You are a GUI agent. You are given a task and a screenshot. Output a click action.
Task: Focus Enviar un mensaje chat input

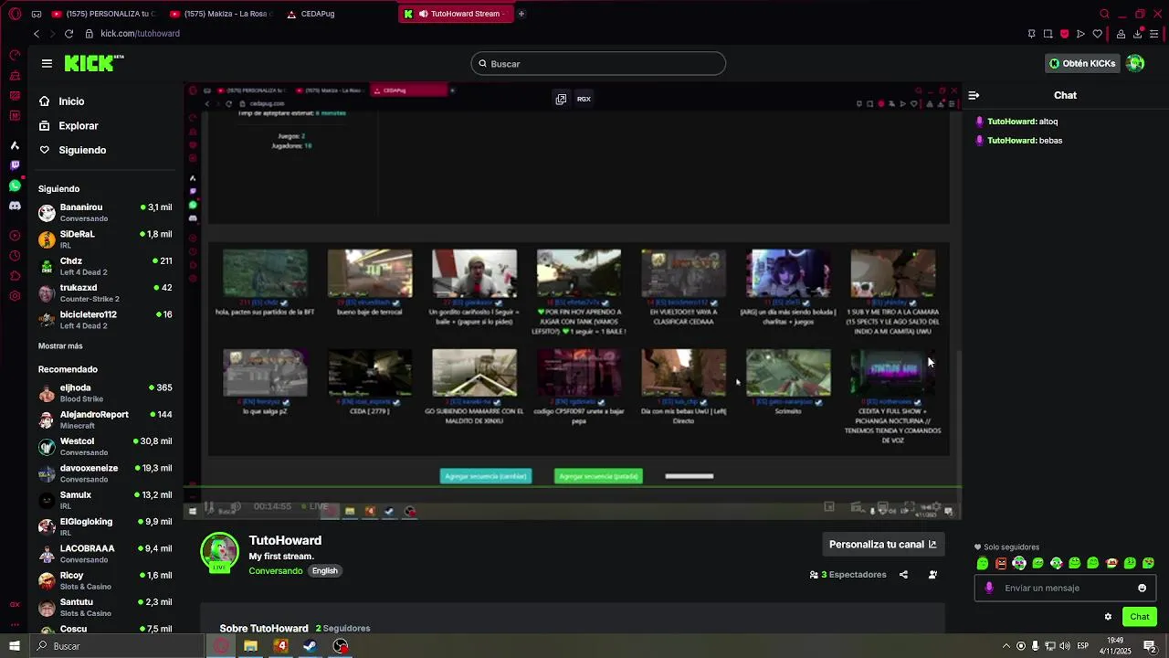click(1065, 588)
